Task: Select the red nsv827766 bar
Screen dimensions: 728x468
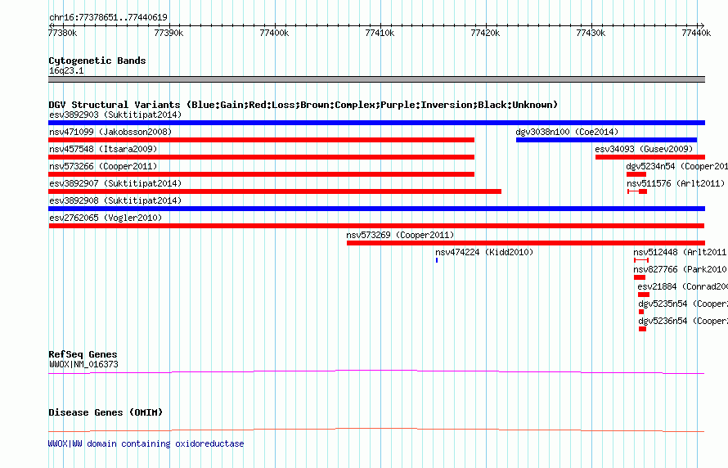Action: pyautogui.click(x=640, y=277)
